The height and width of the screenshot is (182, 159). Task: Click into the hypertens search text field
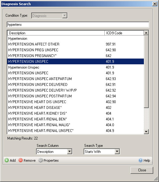coord(78,25)
